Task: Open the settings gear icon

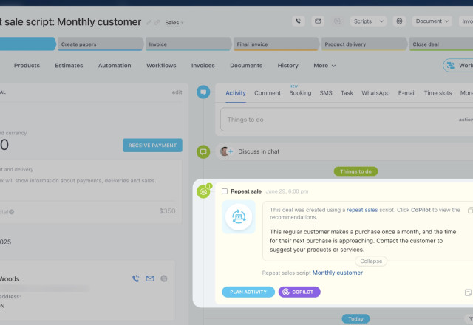Action: point(399,21)
